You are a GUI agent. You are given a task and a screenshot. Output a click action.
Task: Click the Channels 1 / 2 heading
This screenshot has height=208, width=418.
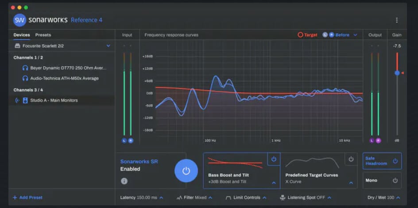pos(28,57)
